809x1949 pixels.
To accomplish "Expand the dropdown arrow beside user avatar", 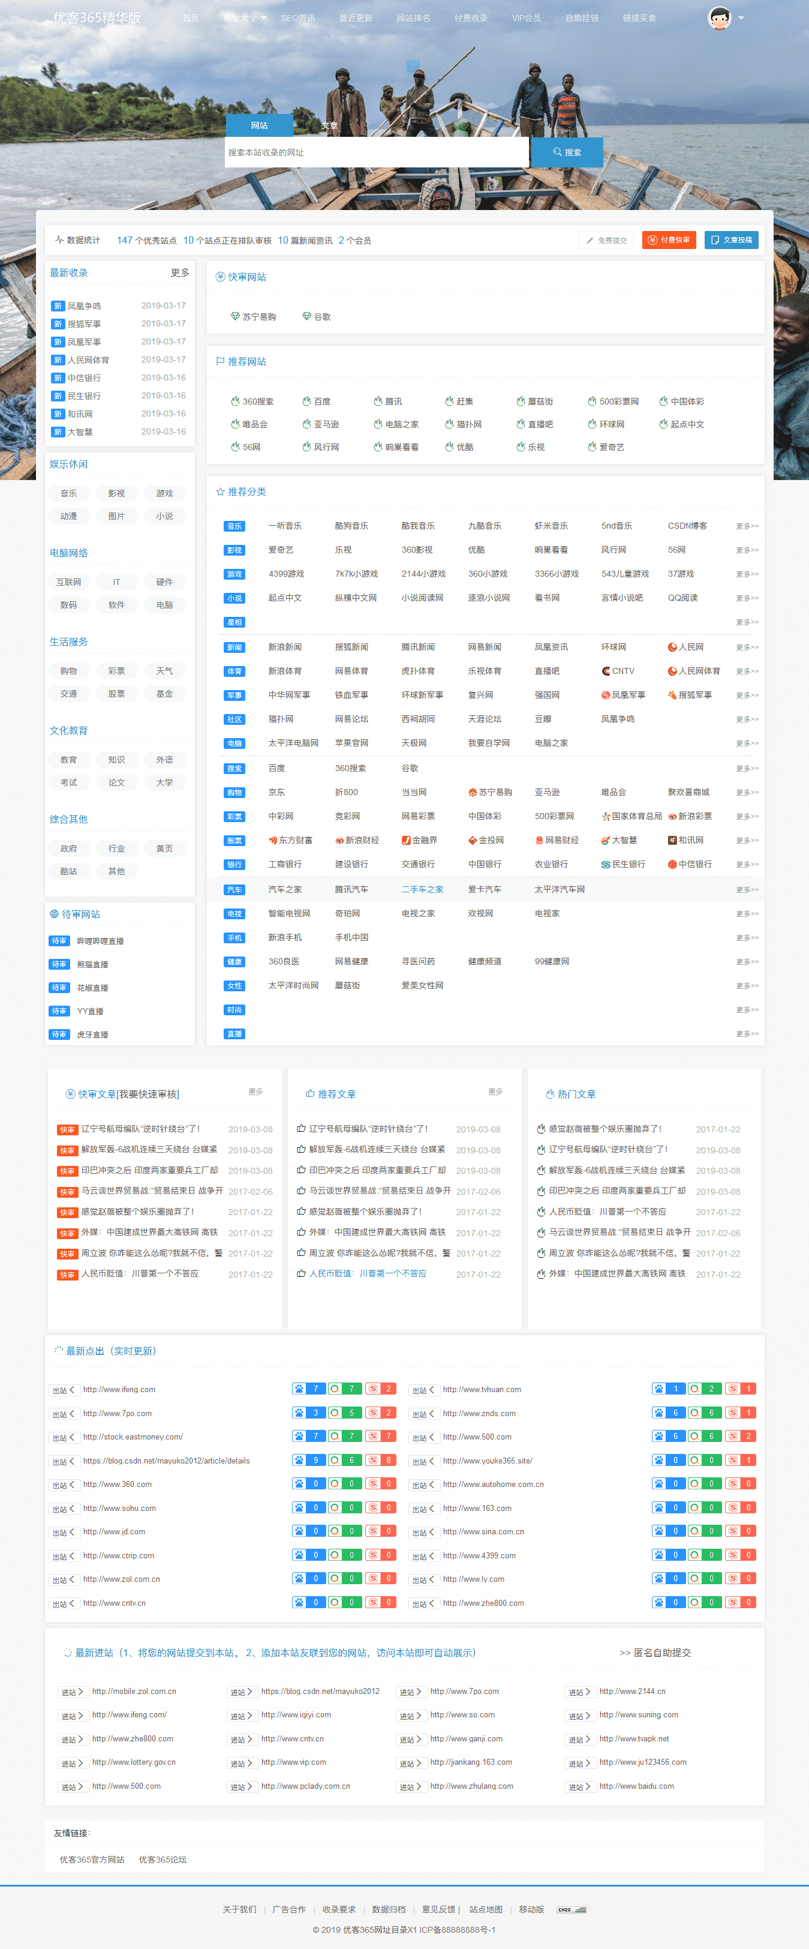I will [x=741, y=17].
